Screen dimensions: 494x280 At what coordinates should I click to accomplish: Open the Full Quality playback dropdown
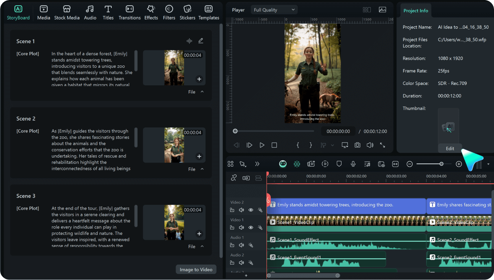point(274,10)
